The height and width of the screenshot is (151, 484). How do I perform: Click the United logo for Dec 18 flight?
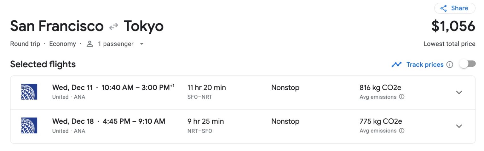pos(29,126)
